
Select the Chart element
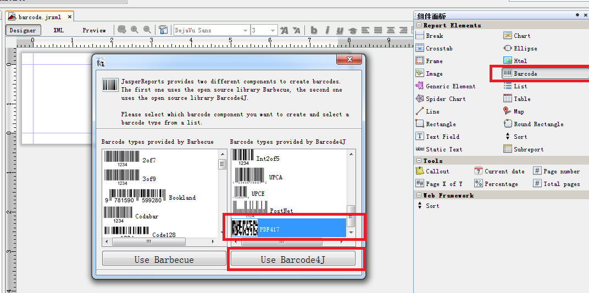tap(517, 36)
